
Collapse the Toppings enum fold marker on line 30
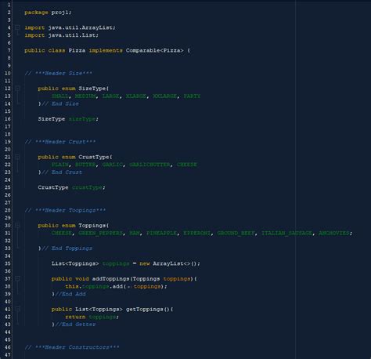click(x=17, y=225)
